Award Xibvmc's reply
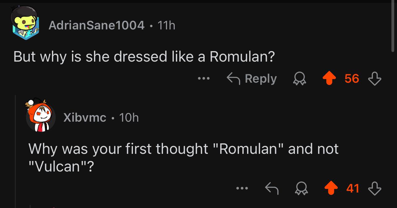Viewport: 397px width, 208px height. pos(302,188)
